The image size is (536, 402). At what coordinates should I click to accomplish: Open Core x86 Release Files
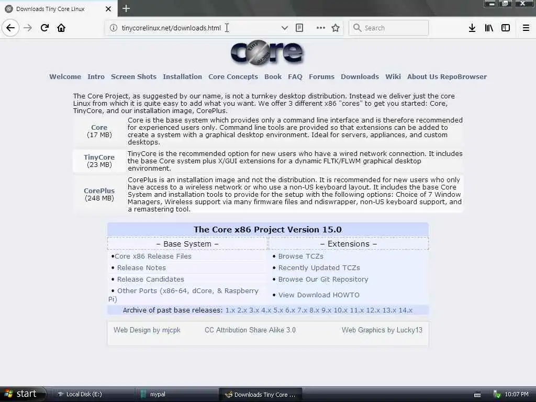[x=153, y=256]
